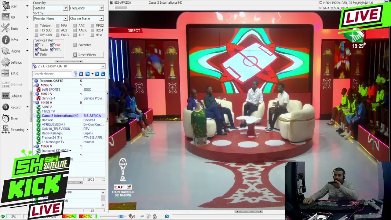Click the AB repeat icon in status bar
The image size is (391, 220).
142,216
